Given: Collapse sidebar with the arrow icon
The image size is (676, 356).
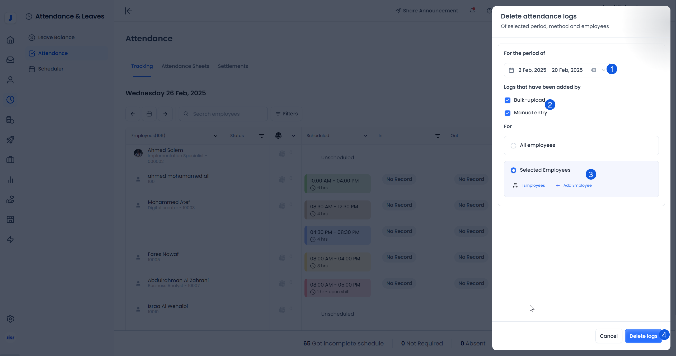Looking at the screenshot, I should pos(128,11).
